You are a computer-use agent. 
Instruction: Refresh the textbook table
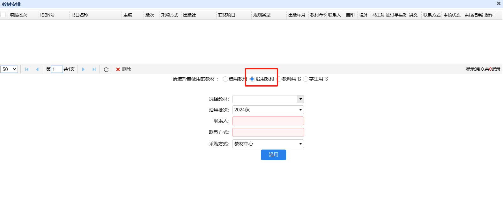pyautogui.click(x=106, y=69)
